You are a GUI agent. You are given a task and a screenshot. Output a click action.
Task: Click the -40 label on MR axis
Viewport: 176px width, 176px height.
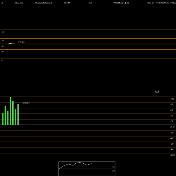click(172, 138)
